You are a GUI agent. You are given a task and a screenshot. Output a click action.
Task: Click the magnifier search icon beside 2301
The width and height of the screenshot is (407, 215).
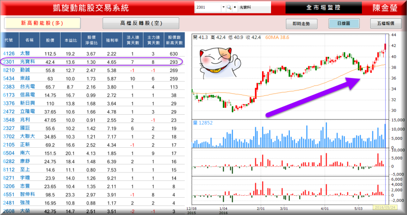[x=229, y=7]
